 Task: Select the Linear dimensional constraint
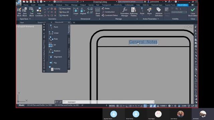[x=76, y=11]
